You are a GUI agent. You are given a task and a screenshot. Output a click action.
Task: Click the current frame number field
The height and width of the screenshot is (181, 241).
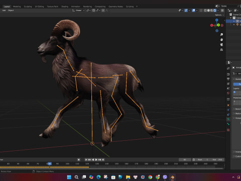185,160
